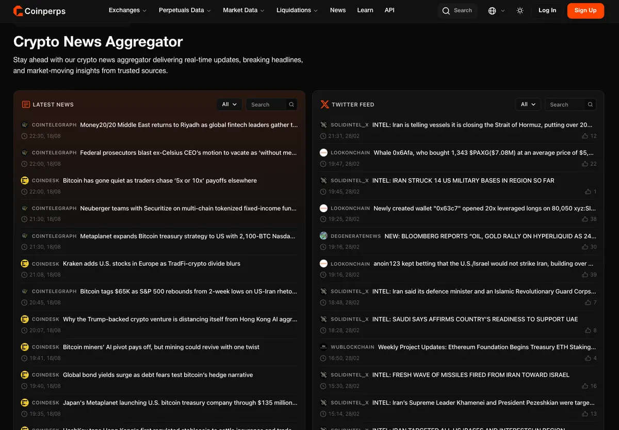Open the All filter in Twitter Feed

[528, 104]
